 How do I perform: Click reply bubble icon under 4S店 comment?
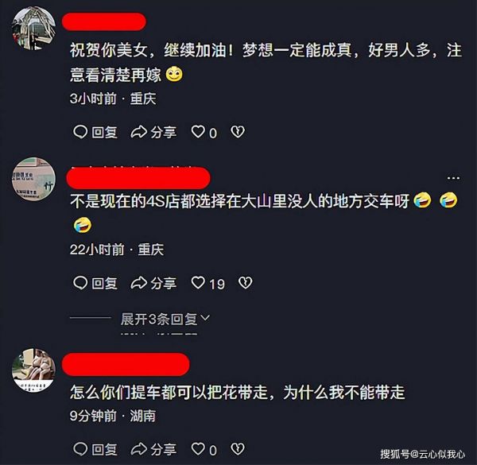coord(80,283)
